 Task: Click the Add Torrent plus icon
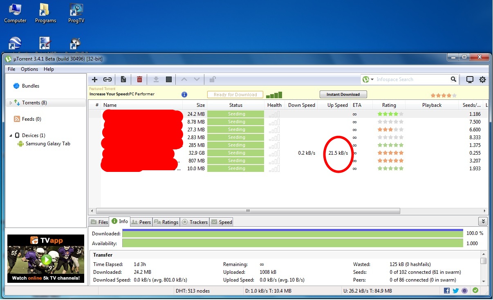tap(94, 79)
